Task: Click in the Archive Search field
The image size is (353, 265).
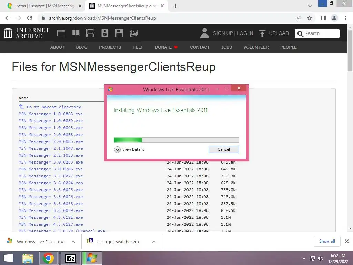Action: pos(317,33)
